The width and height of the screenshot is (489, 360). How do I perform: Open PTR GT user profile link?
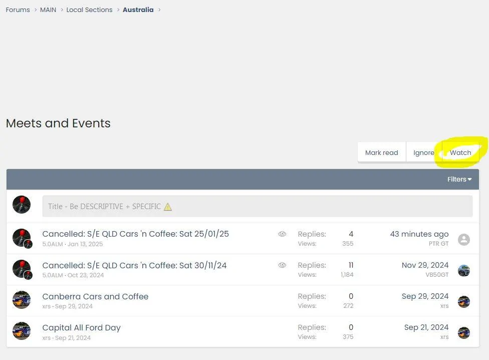click(438, 244)
